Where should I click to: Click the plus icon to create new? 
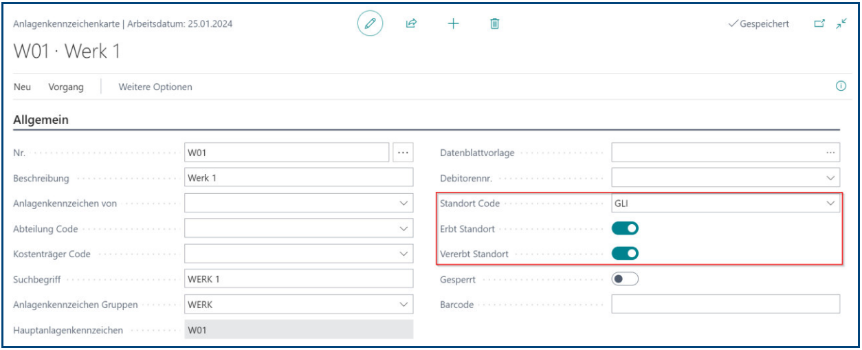[x=453, y=24]
